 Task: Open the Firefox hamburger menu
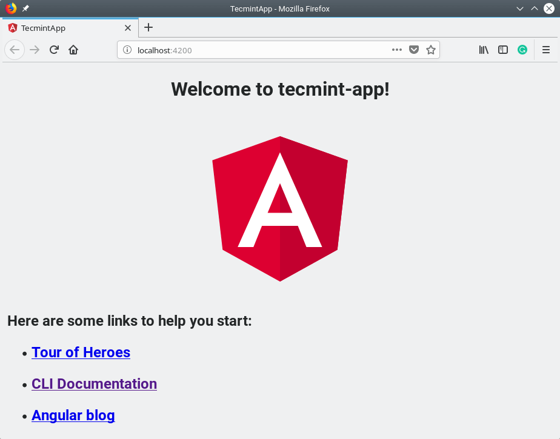[x=545, y=50]
